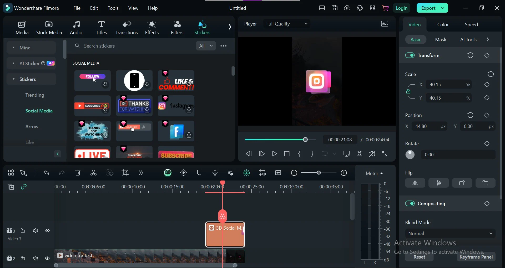Zoom in the timeline with plus icon
Viewport: 505px width, 268px height.
344,173
